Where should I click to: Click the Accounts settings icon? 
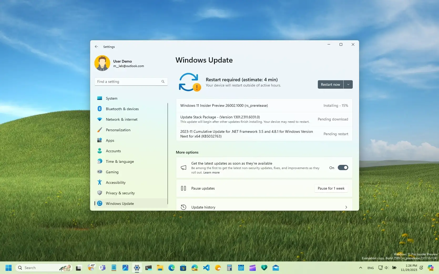click(100, 151)
